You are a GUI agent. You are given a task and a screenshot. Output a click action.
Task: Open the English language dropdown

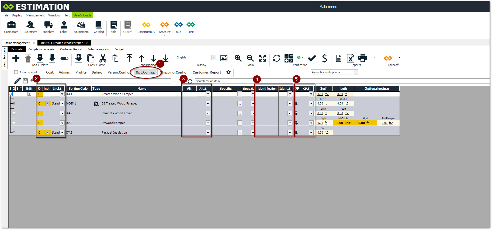coord(214,57)
